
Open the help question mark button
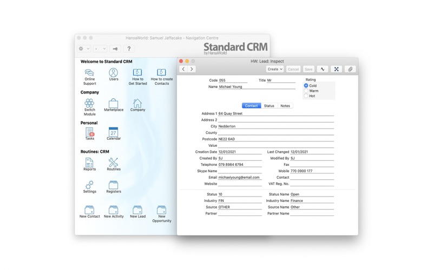click(129, 49)
